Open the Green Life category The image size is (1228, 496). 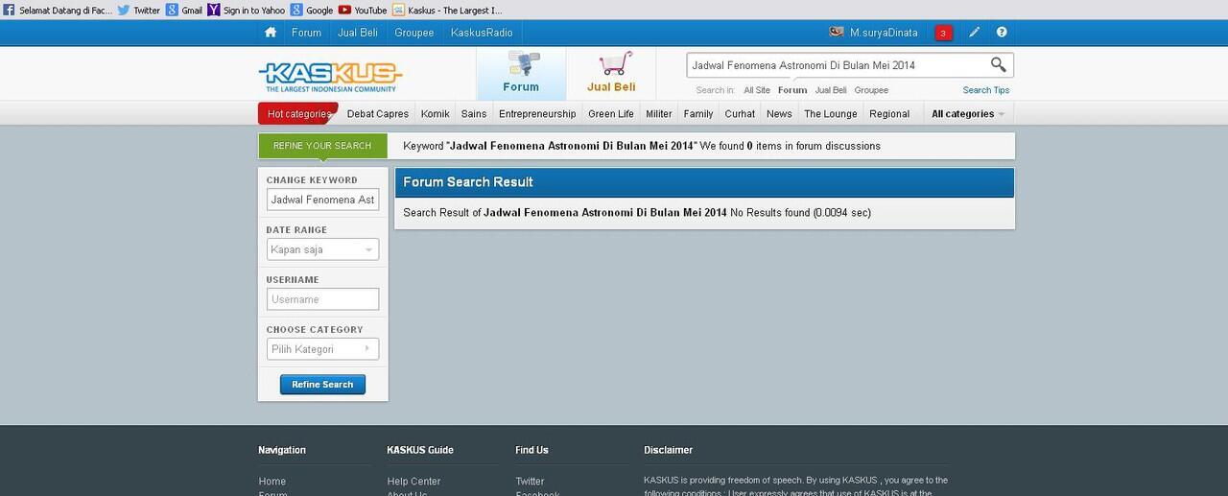click(x=611, y=113)
